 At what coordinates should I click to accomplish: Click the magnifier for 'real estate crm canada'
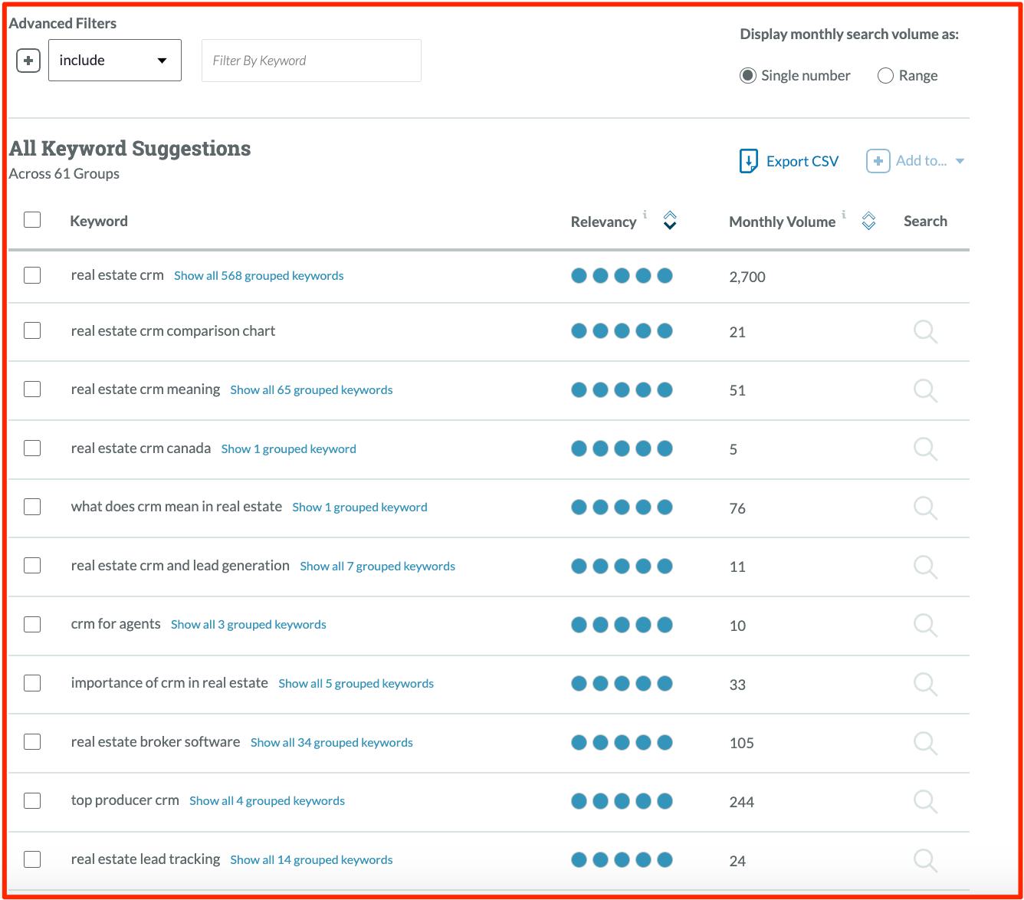click(x=924, y=450)
